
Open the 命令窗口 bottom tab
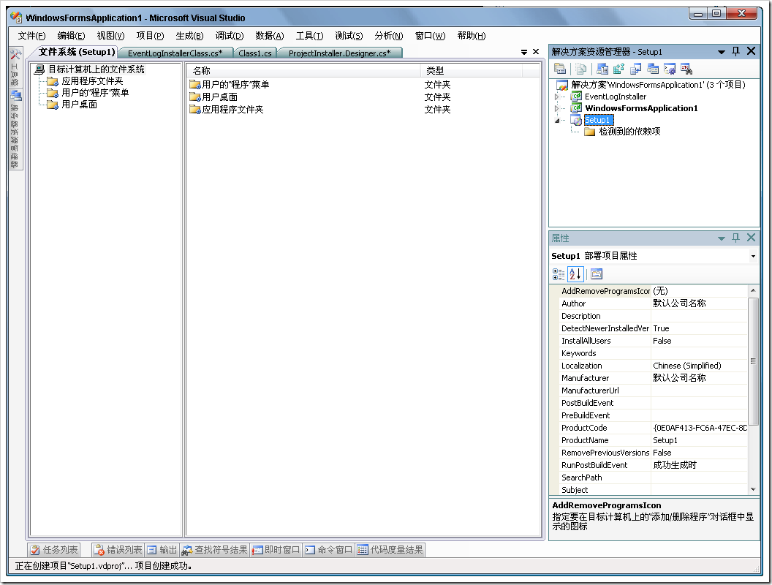click(328, 550)
